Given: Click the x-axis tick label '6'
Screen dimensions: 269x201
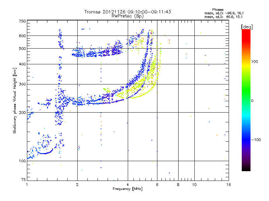Looking at the screenshot, I should tap(157, 185).
